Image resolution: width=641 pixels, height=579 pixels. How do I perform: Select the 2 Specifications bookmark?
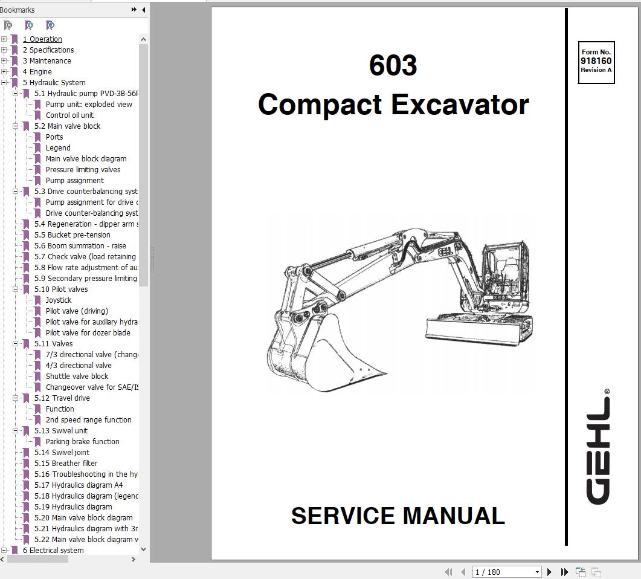[x=48, y=50]
